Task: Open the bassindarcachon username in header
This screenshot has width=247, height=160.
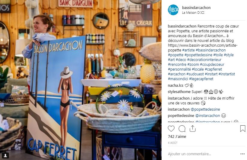Action: (196, 7)
